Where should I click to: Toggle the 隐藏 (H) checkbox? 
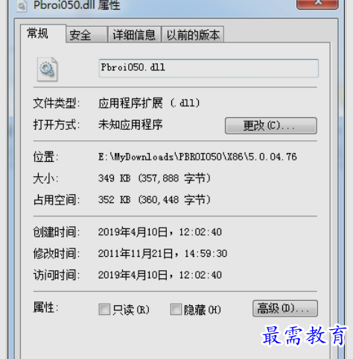point(176,309)
